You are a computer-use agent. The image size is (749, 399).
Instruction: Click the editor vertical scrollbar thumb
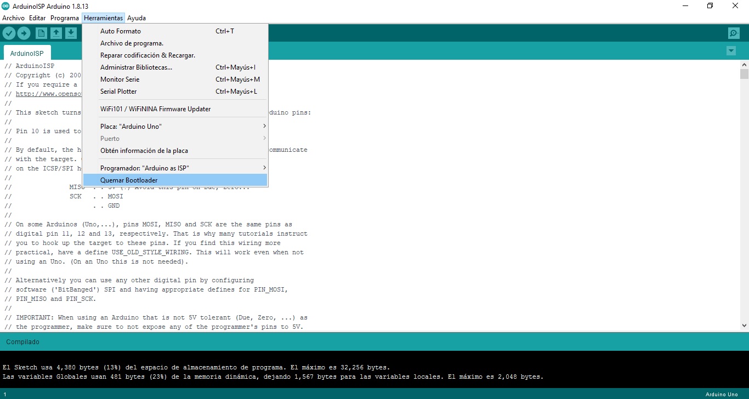(744, 75)
